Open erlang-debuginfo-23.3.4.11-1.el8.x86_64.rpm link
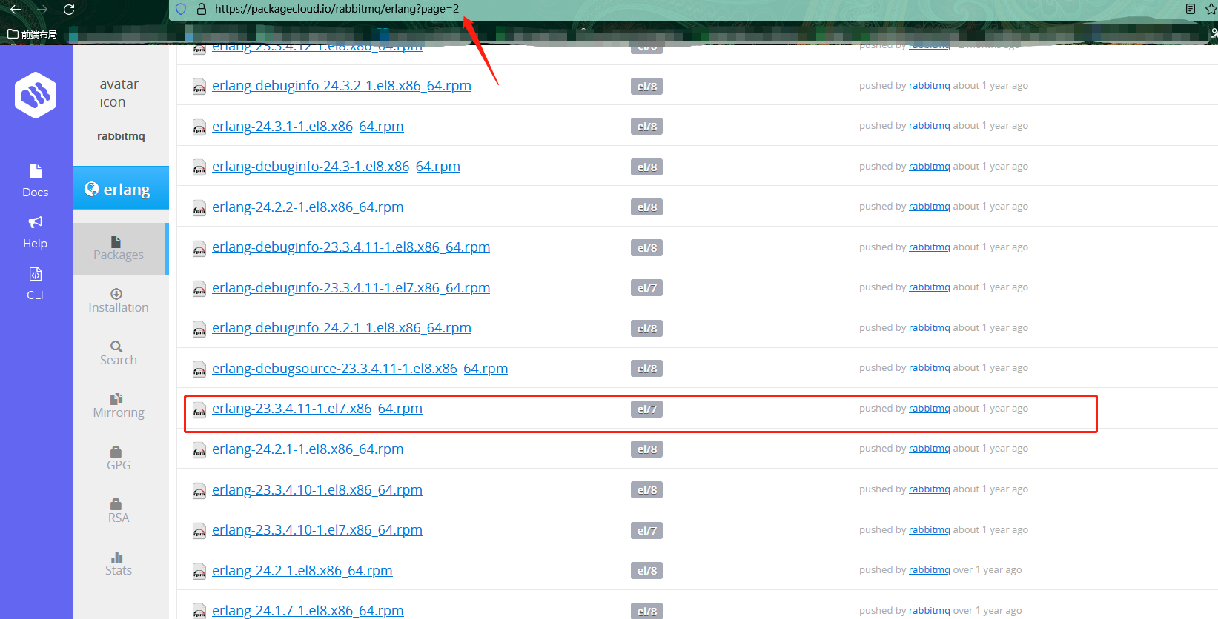1218x619 pixels. pyautogui.click(x=351, y=247)
